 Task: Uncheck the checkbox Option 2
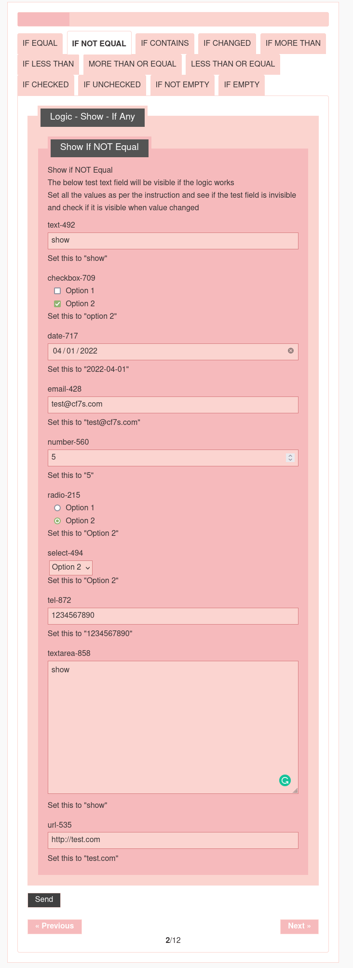click(57, 304)
